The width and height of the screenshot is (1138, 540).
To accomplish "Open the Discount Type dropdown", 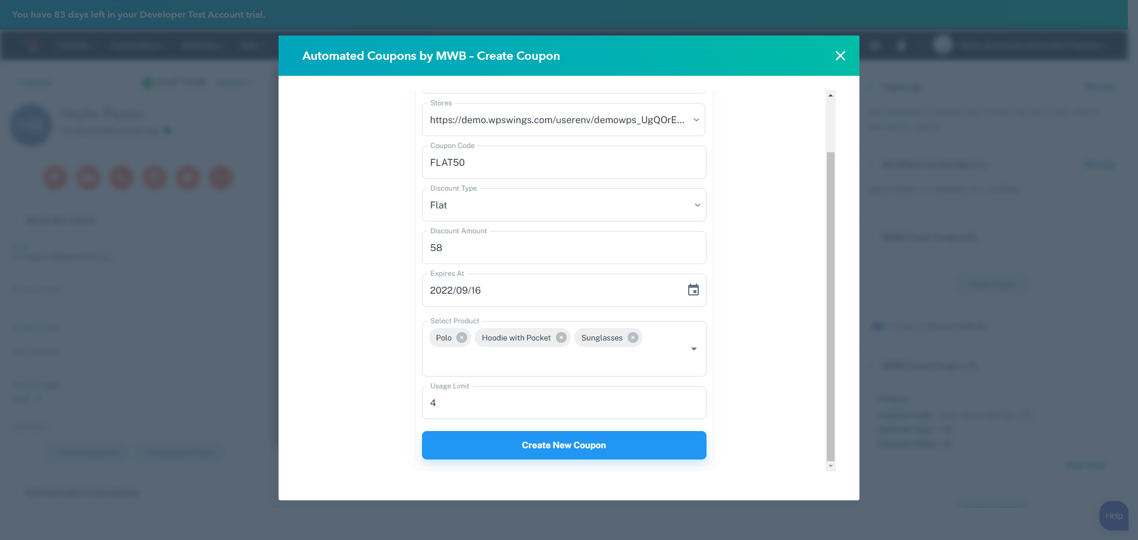I will pos(696,205).
